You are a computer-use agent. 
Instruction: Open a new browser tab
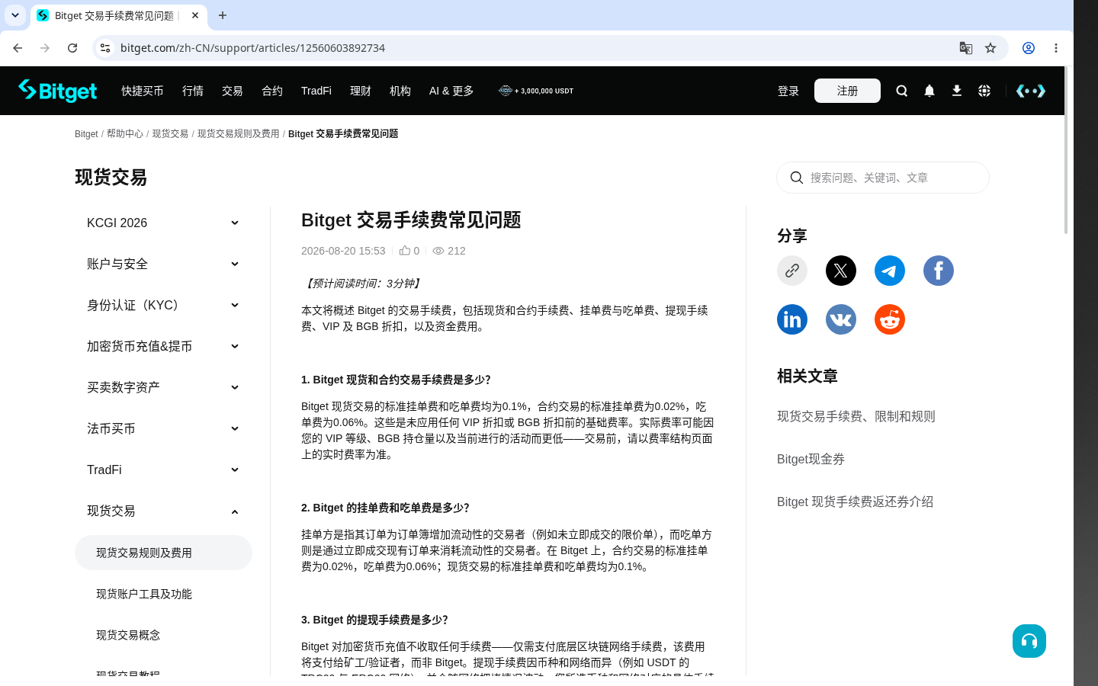point(223,15)
